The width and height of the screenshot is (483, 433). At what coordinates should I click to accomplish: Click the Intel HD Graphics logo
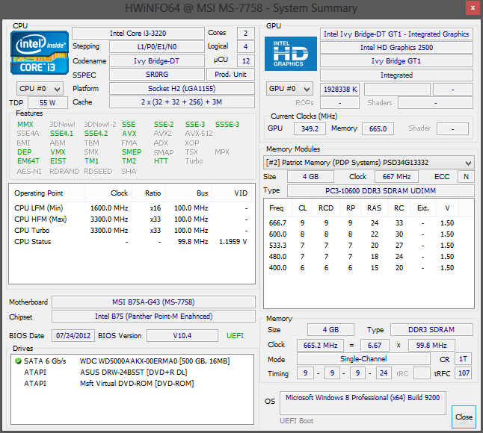point(291,54)
